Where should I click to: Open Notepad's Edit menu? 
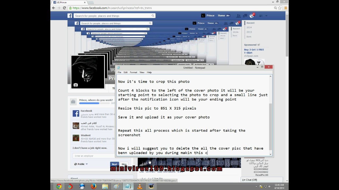[126, 72]
